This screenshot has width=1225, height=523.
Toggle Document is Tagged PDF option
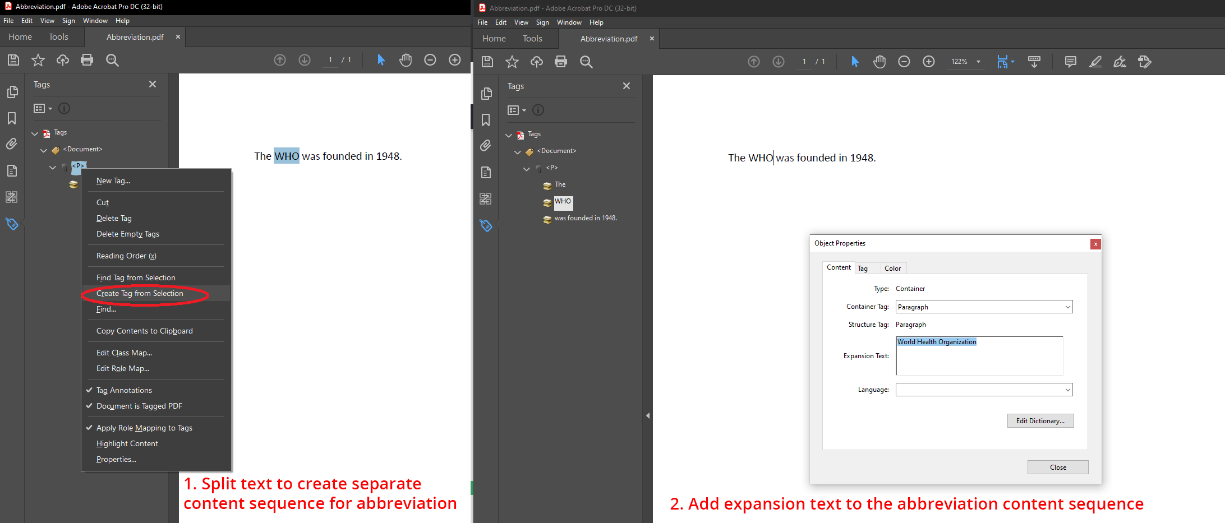139,406
